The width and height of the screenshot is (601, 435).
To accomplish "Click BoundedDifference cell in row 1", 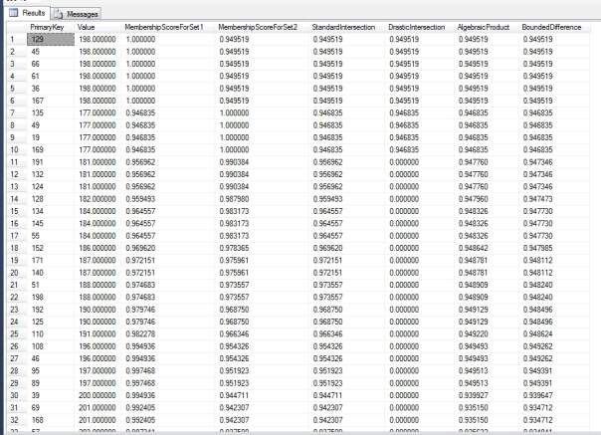I will (x=554, y=39).
